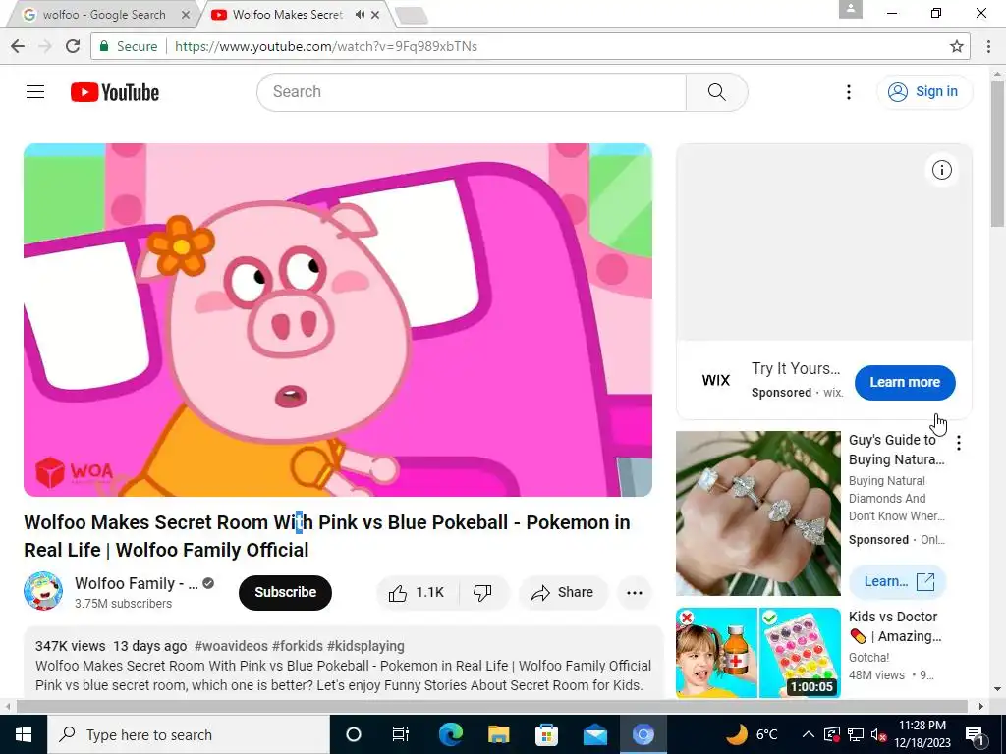Launch Microsoft Edge from taskbar
The height and width of the screenshot is (754, 1006).
coord(450,734)
